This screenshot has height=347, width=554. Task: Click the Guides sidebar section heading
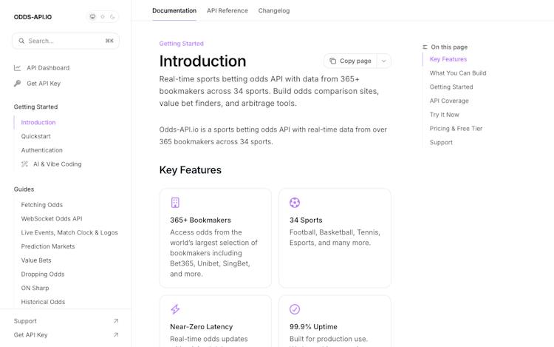(x=24, y=189)
